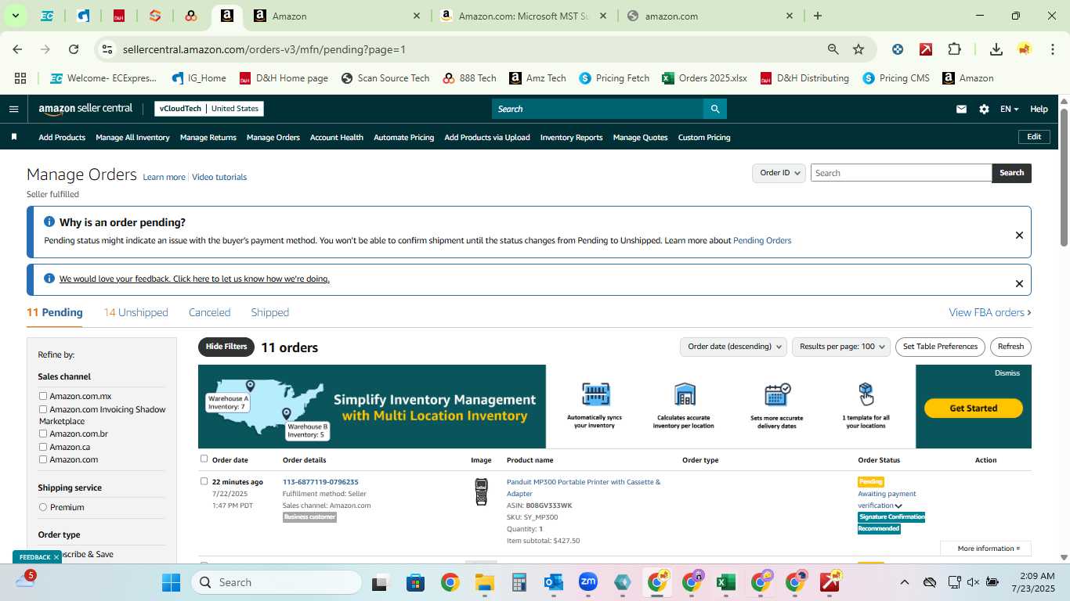Image resolution: width=1070 pixels, height=601 pixels.
Task: Open the bookmarks apps grid icon
Action: (x=20, y=78)
